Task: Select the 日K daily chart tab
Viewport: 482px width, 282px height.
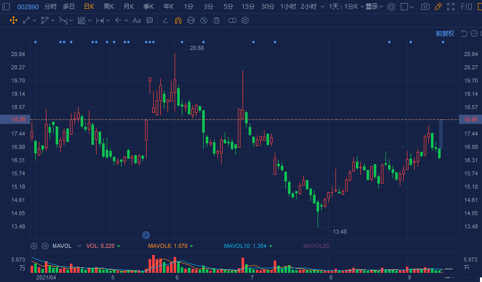Action: [89, 7]
